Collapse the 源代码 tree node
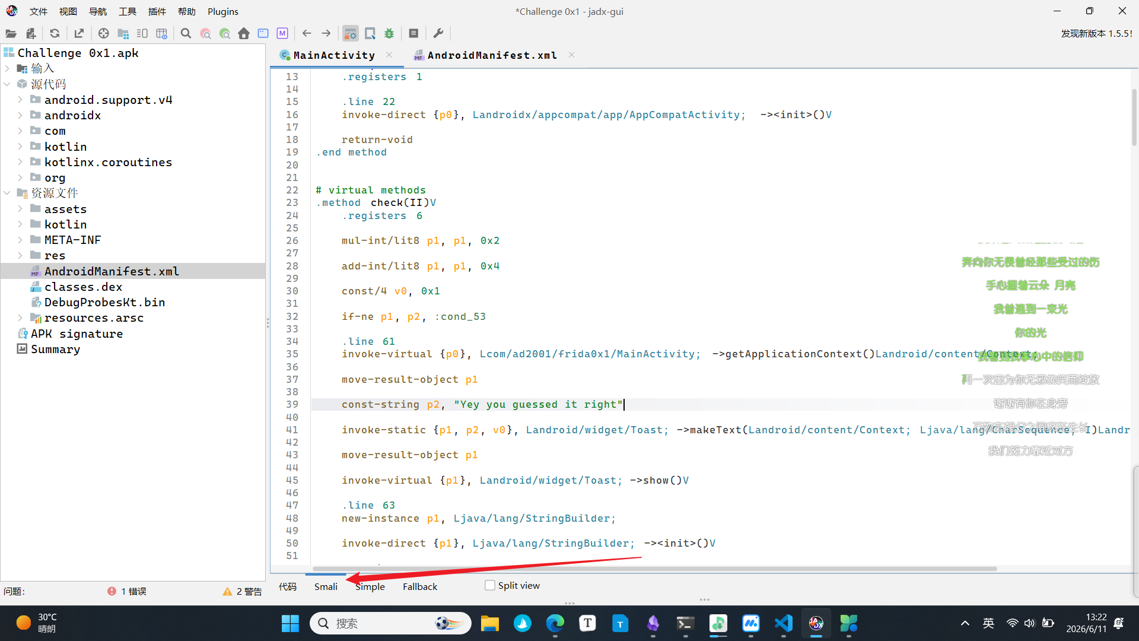This screenshot has height=641, width=1139. coord(7,84)
